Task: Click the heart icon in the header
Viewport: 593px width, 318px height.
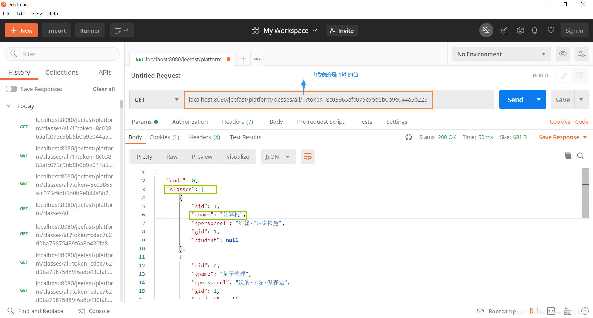Action: pos(551,30)
